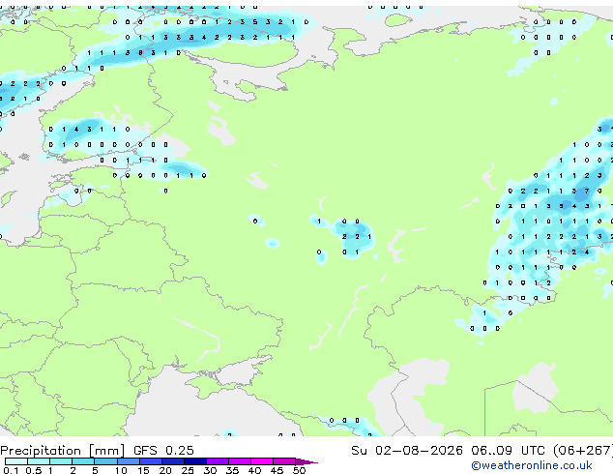Pick the 30–35 mm purple legend swatch

click(x=217, y=461)
